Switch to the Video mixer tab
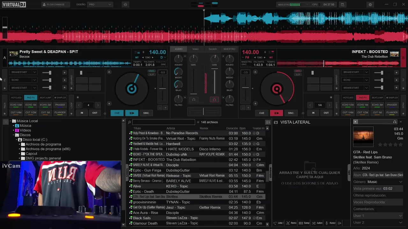The height and width of the screenshot is (229, 408). (x=195, y=49)
